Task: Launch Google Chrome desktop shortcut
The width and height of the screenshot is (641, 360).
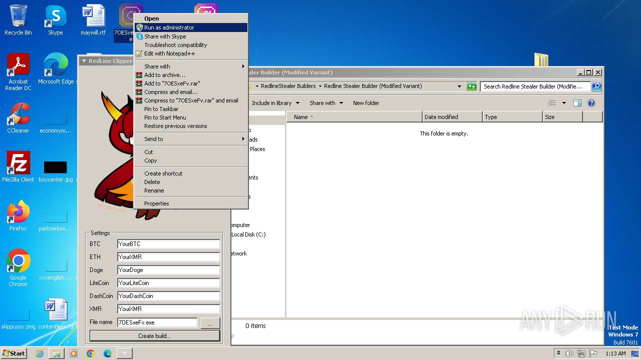Action: pyautogui.click(x=18, y=268)
